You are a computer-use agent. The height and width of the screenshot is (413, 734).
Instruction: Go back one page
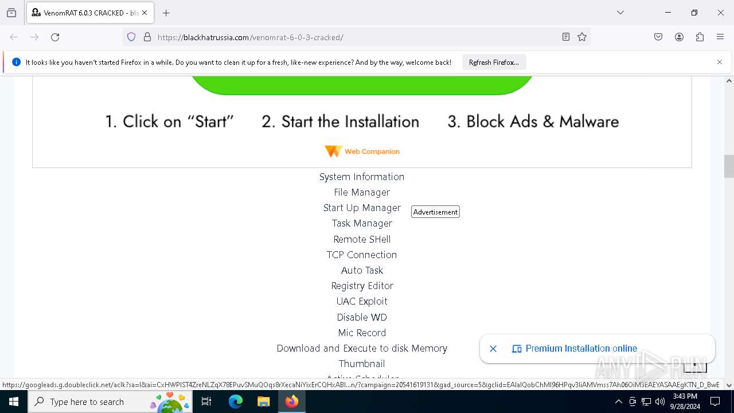click(x=14, y=37)
